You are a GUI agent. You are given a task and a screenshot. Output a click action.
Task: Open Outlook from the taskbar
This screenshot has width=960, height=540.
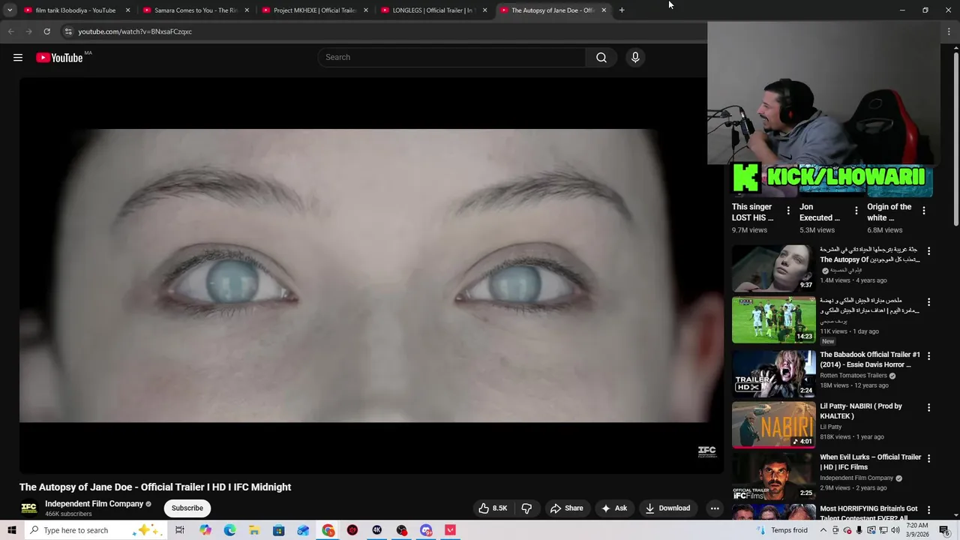coord(303,530)
